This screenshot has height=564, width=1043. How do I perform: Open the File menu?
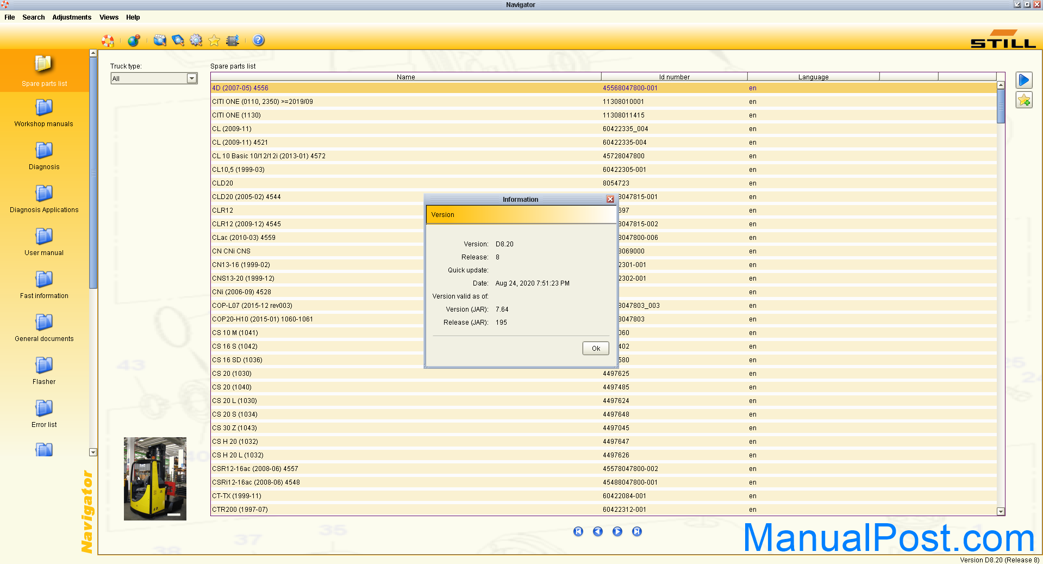click(x=10, y=17)
